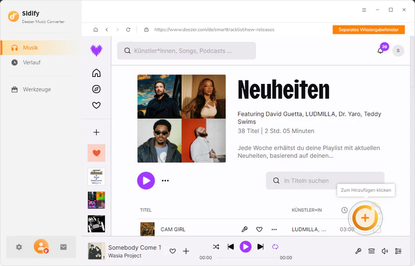Click the CAM GIRL track title
The height and width of the screenshot is (266, 415).
coord(173,229)
